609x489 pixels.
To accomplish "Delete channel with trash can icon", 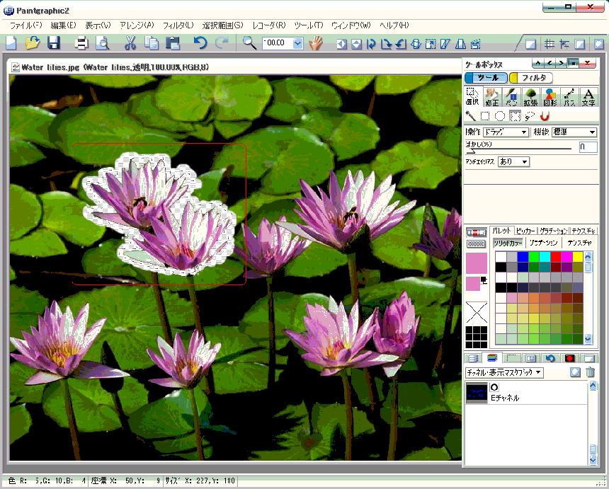I will coord(591,372).
